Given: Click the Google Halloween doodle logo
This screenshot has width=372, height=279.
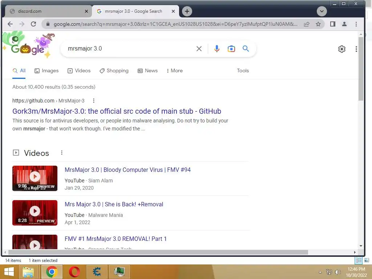Looking at the screenshot, I should 29,45.
